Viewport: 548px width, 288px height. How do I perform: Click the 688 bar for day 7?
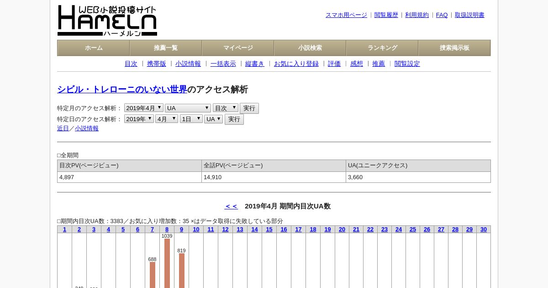pyautogui.click(x=153, y=275)
